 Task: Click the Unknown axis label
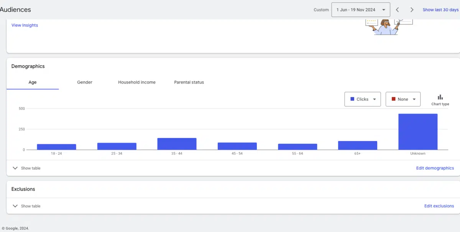coord(418,153)
